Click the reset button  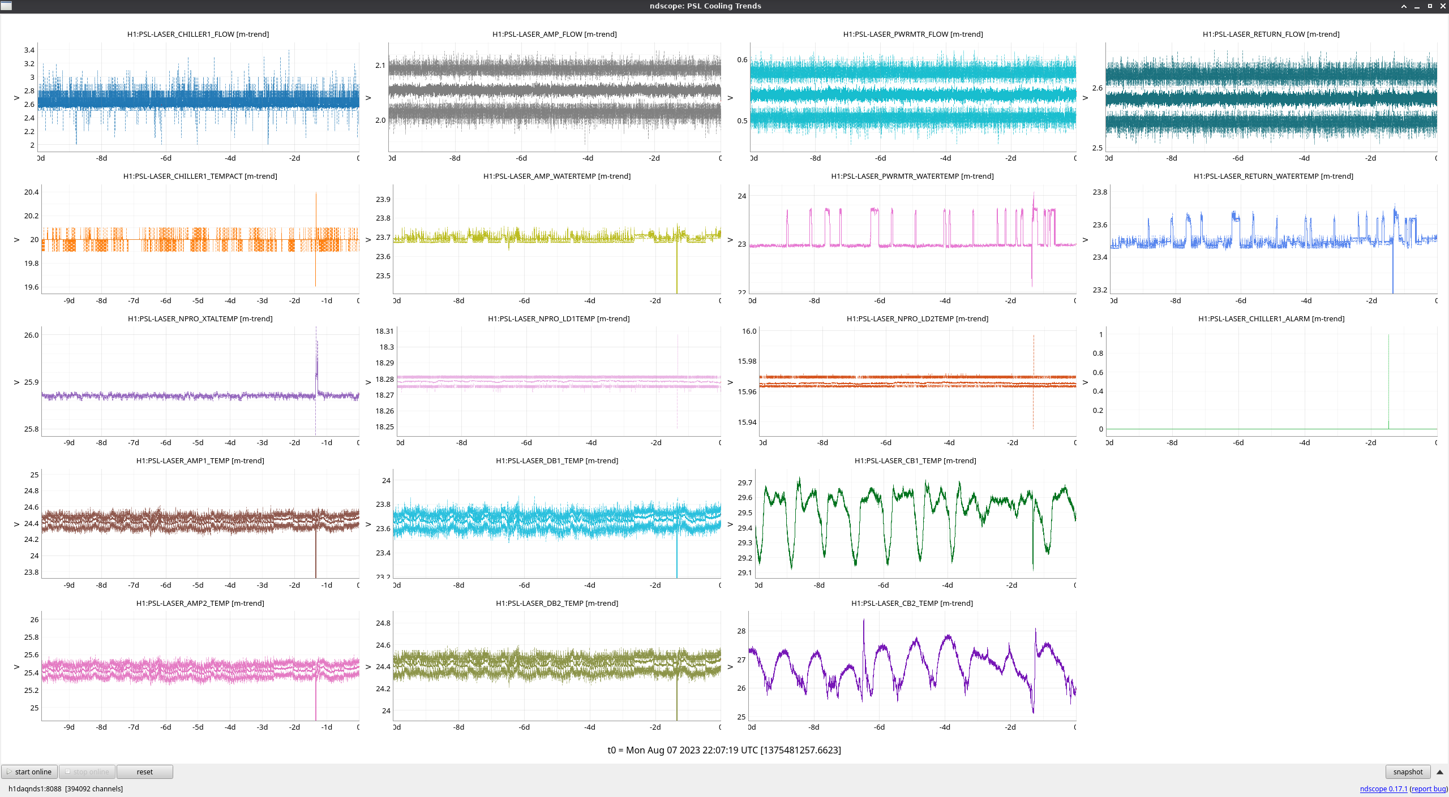click(x=144, y=772)
